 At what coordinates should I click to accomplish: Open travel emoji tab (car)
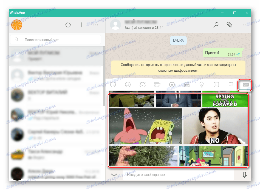click(x=187, y=85)
